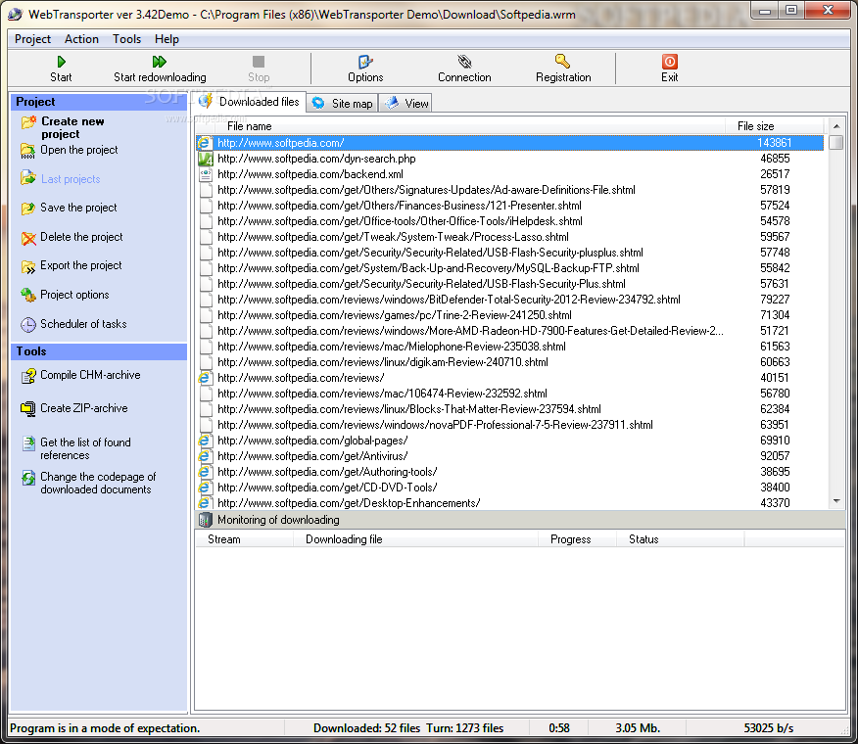Click the Compile CHM-archive icon
The width and height of the screenshot is (858, 744).
tap(28, 376)
